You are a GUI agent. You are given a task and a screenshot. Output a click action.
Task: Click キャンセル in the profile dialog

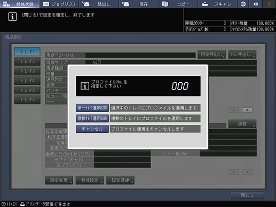click(92, 129)
